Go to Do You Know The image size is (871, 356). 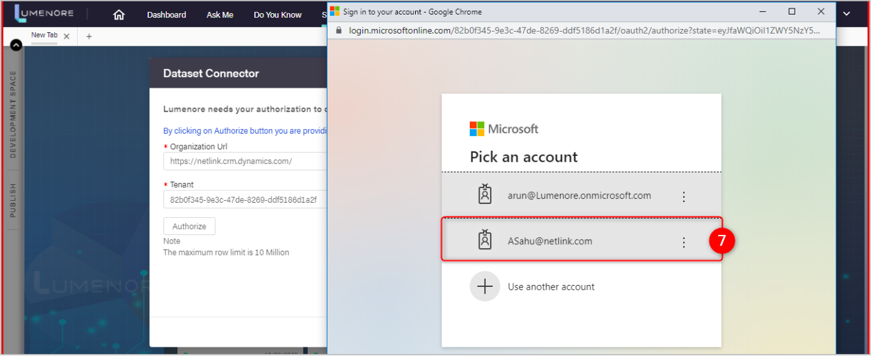tap(277, 14)
